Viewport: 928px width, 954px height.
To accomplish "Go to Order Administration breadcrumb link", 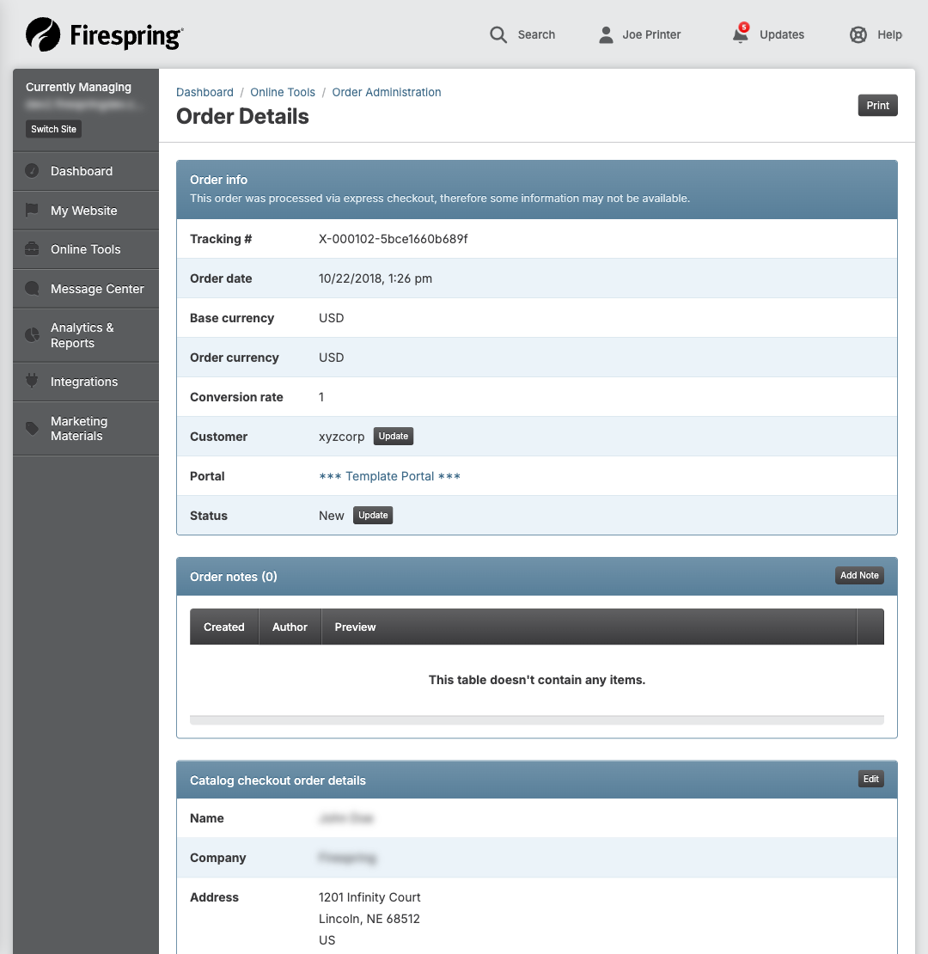I will [387, 92].
